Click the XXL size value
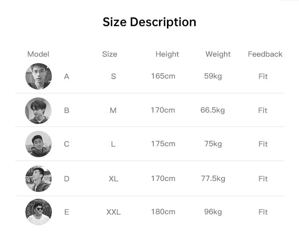 [114, 212]
